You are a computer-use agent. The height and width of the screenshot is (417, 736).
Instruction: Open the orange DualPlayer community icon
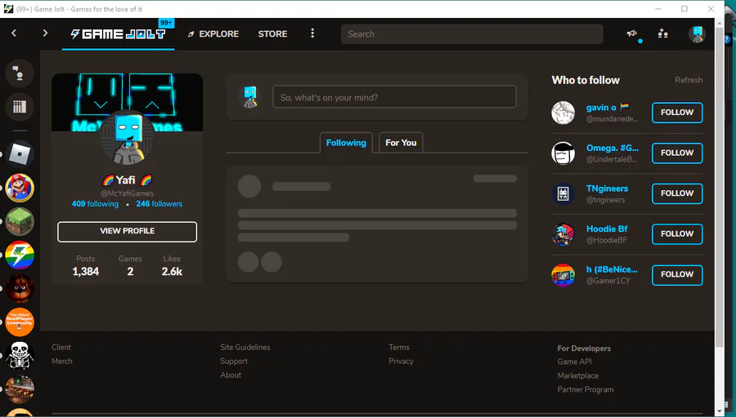point(20,322)
